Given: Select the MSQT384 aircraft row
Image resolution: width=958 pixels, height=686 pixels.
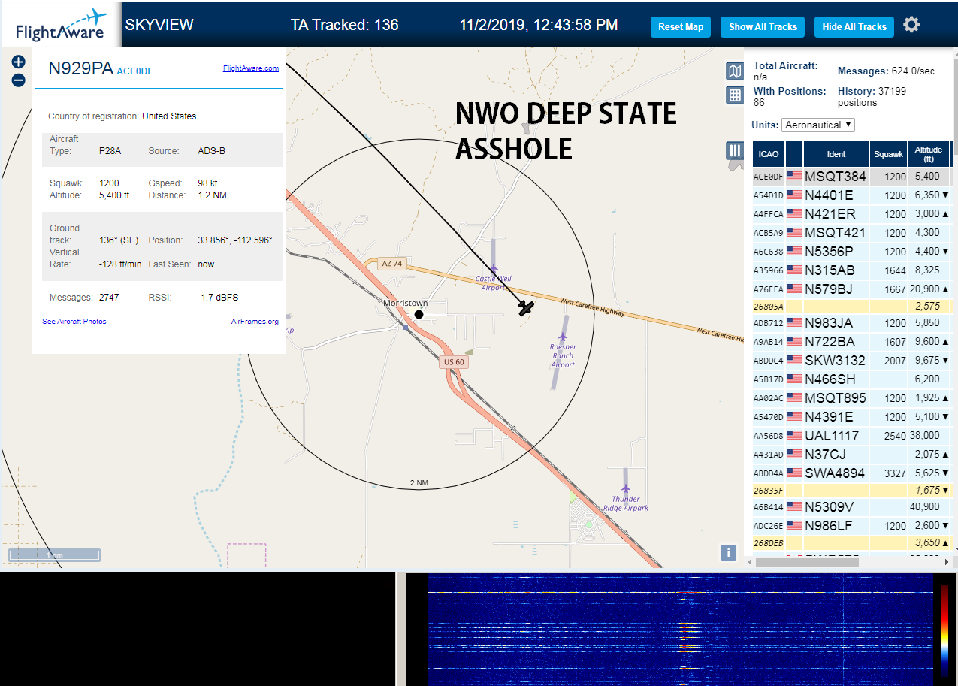Looking at the screenshot, I should (x=851, y=177).
